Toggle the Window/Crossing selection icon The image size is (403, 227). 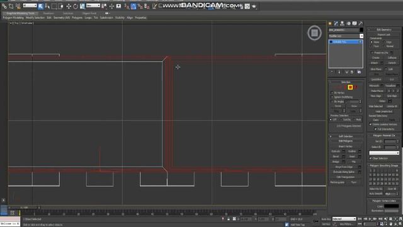pos(61,6)
